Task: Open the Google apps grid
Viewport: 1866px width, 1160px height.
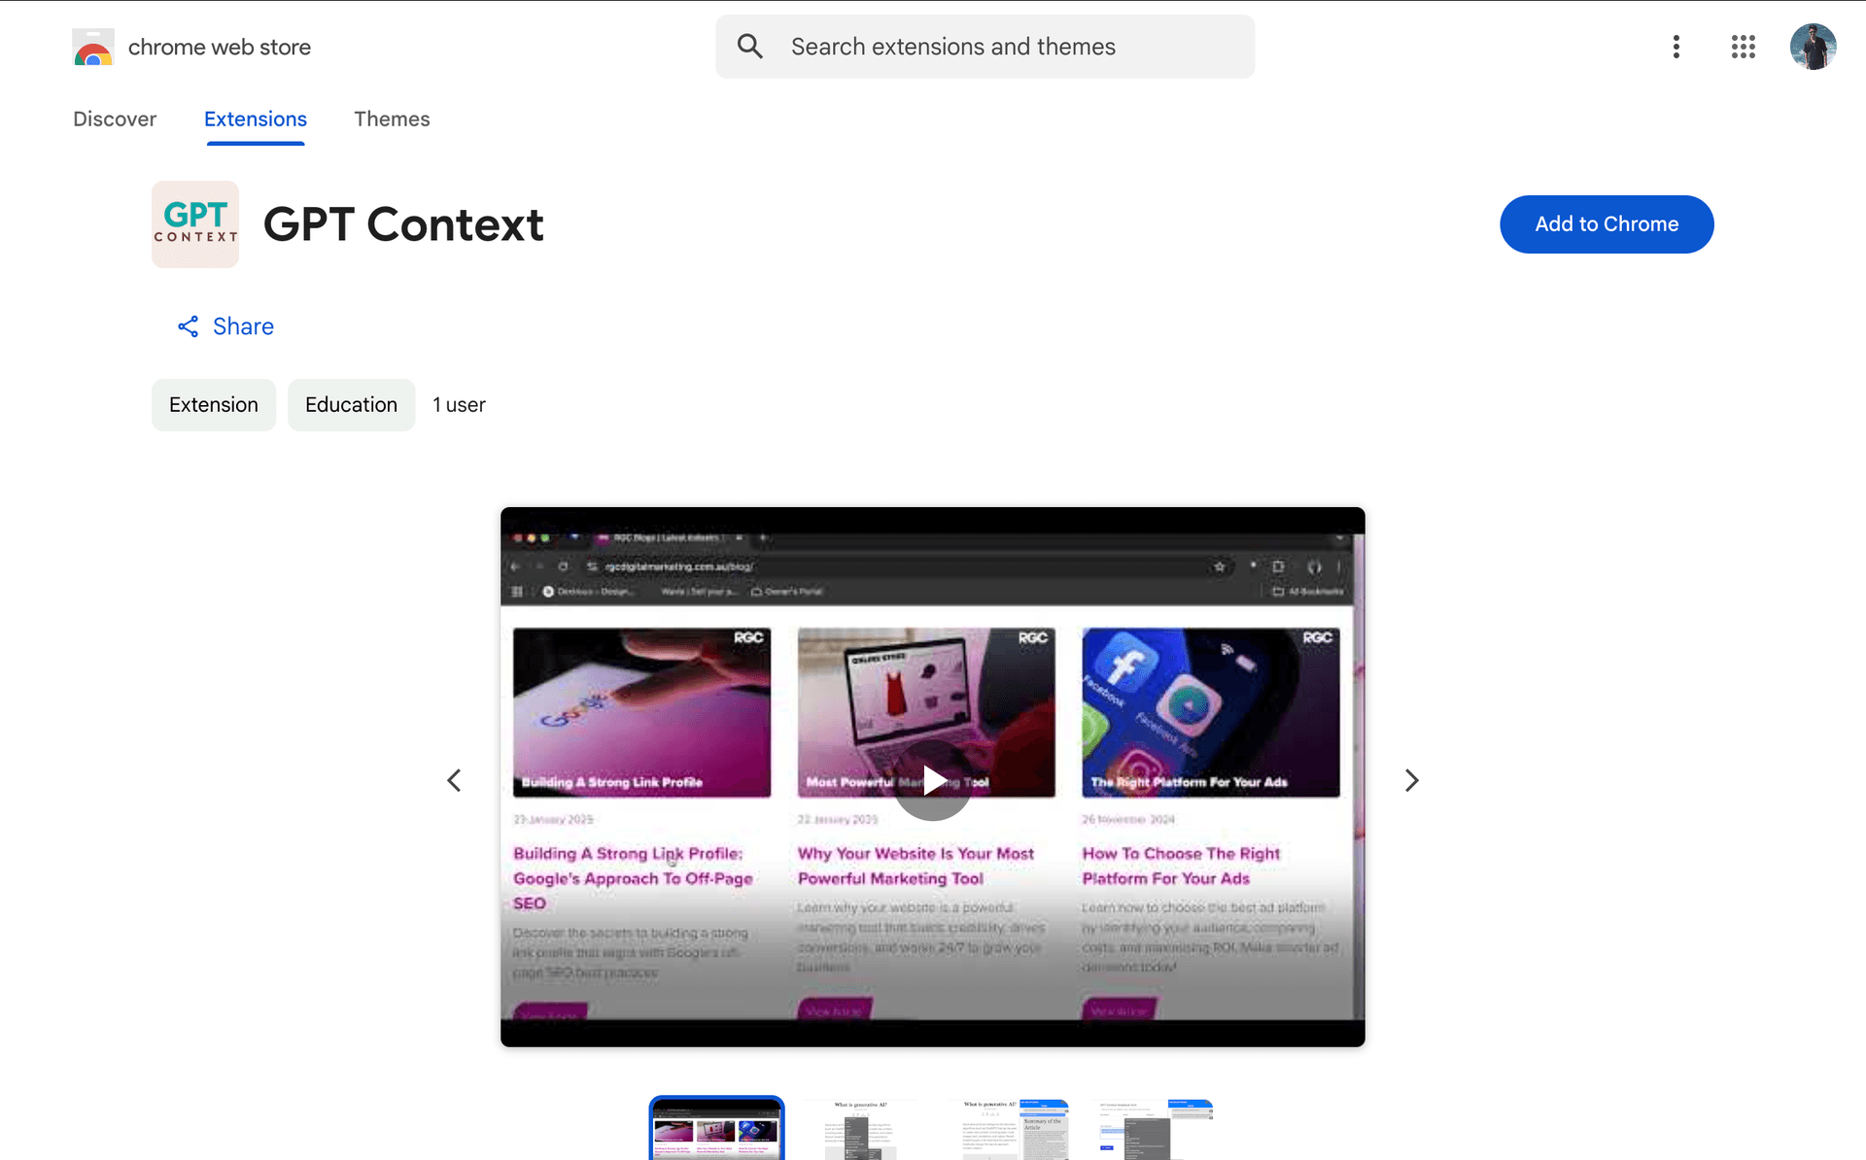Action: click(x=1743, y=47)
